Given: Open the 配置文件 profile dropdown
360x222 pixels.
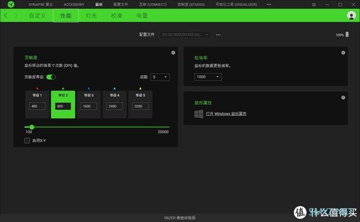Looking at the screenshot, I should tap(185, 34).
